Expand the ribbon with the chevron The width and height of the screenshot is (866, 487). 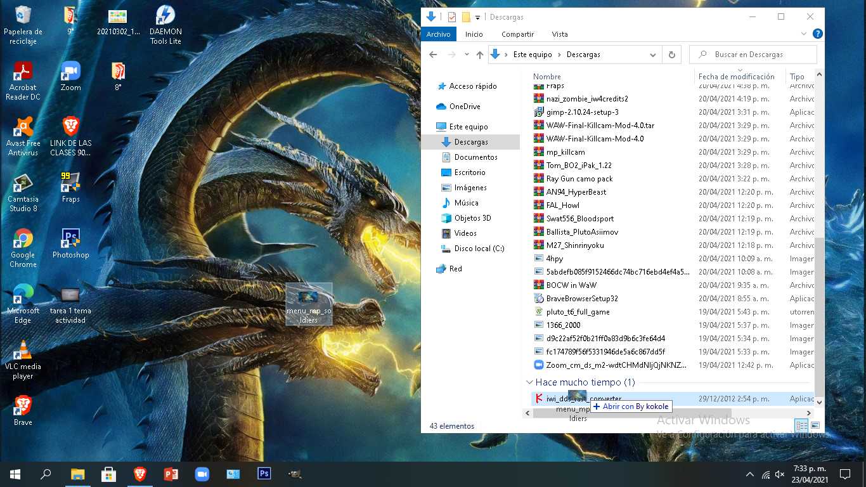804,34
